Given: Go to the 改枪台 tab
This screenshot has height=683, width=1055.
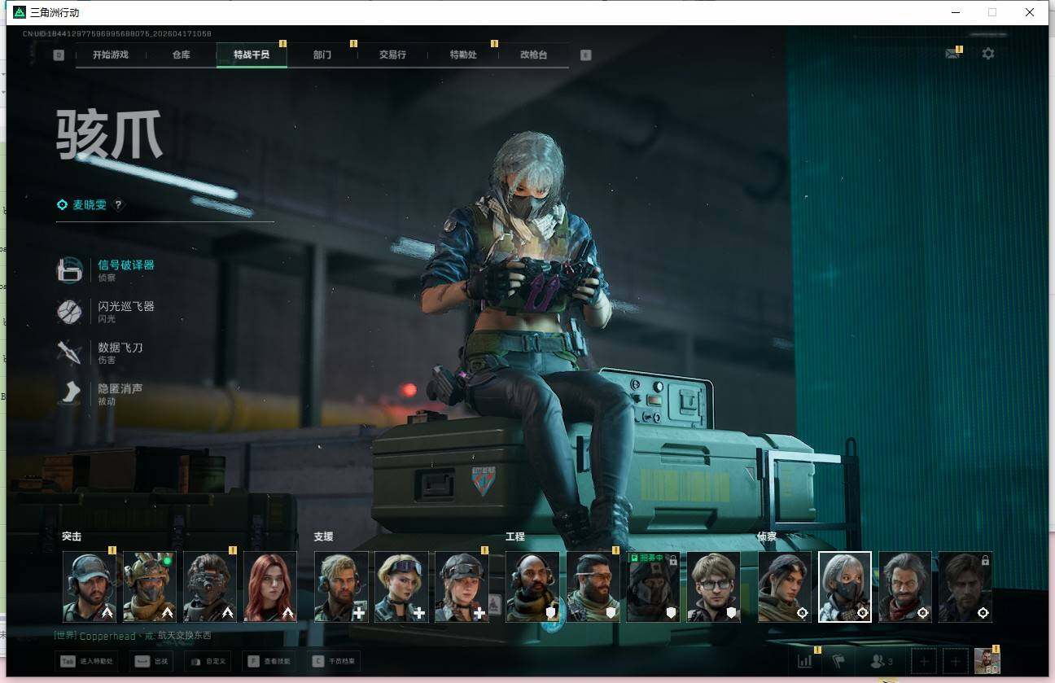Looking at the screenshot, I should tap(533, 55).
